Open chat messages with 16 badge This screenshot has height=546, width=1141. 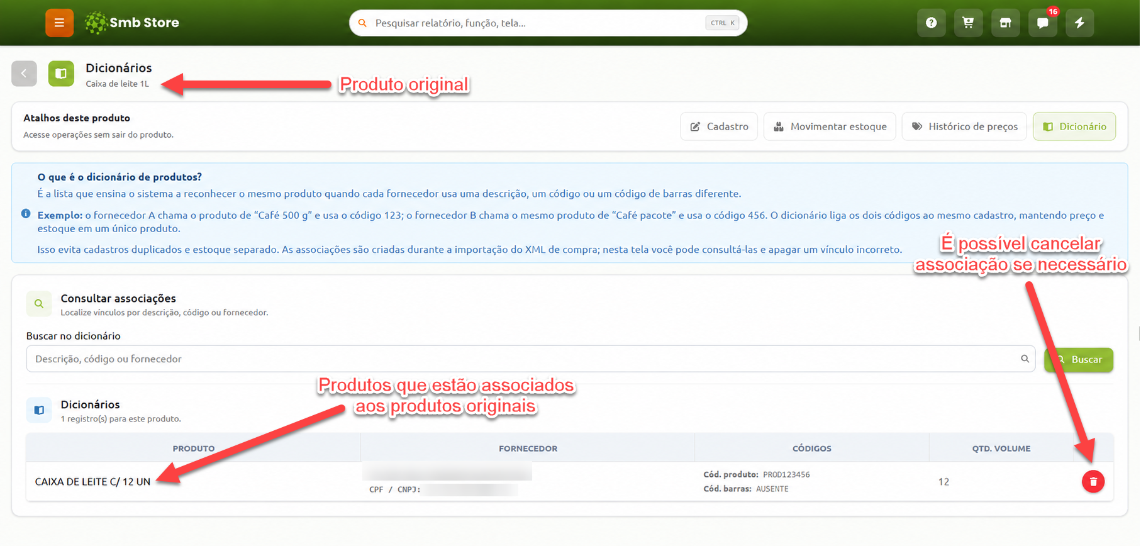tap(1042, 23)
